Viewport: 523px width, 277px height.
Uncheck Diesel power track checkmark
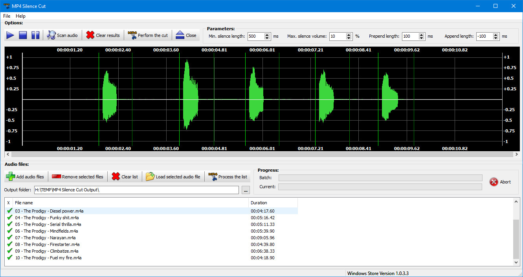[x=9, y=211]
